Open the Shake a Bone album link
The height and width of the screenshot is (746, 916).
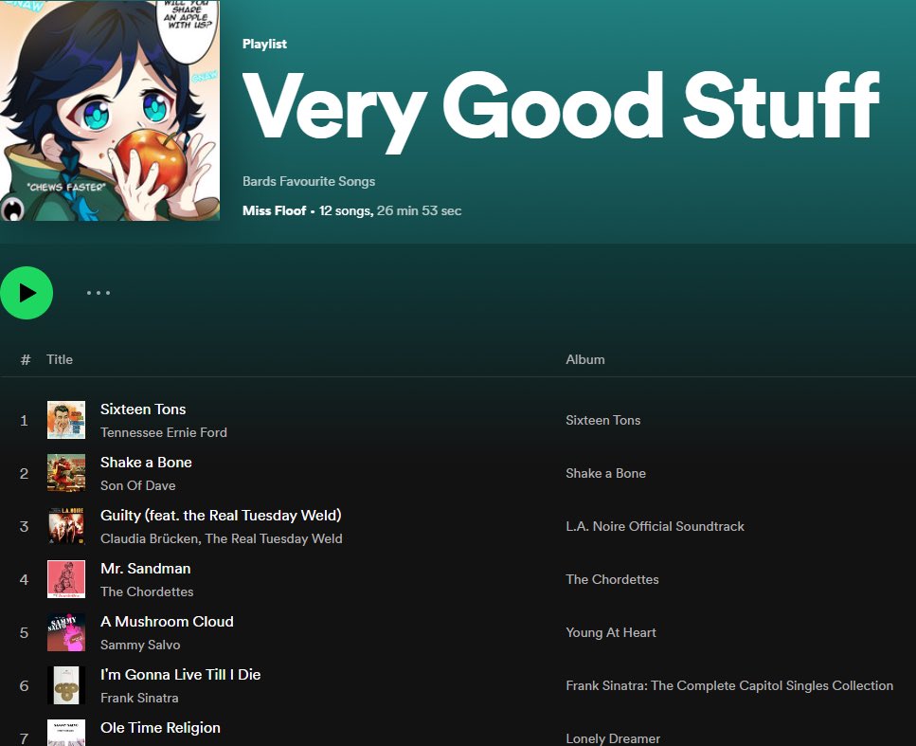(606, 474)
